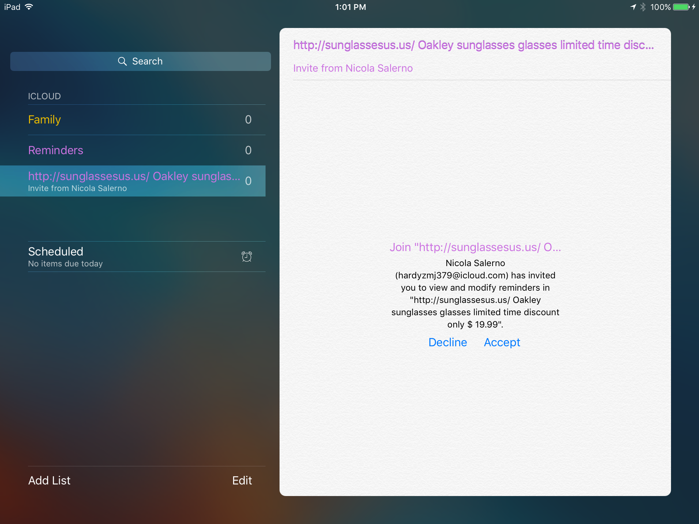The width and height of the screenshot is (699, 524).
Task: Accept the shared list invitation
Action: (x=502, y=342)
